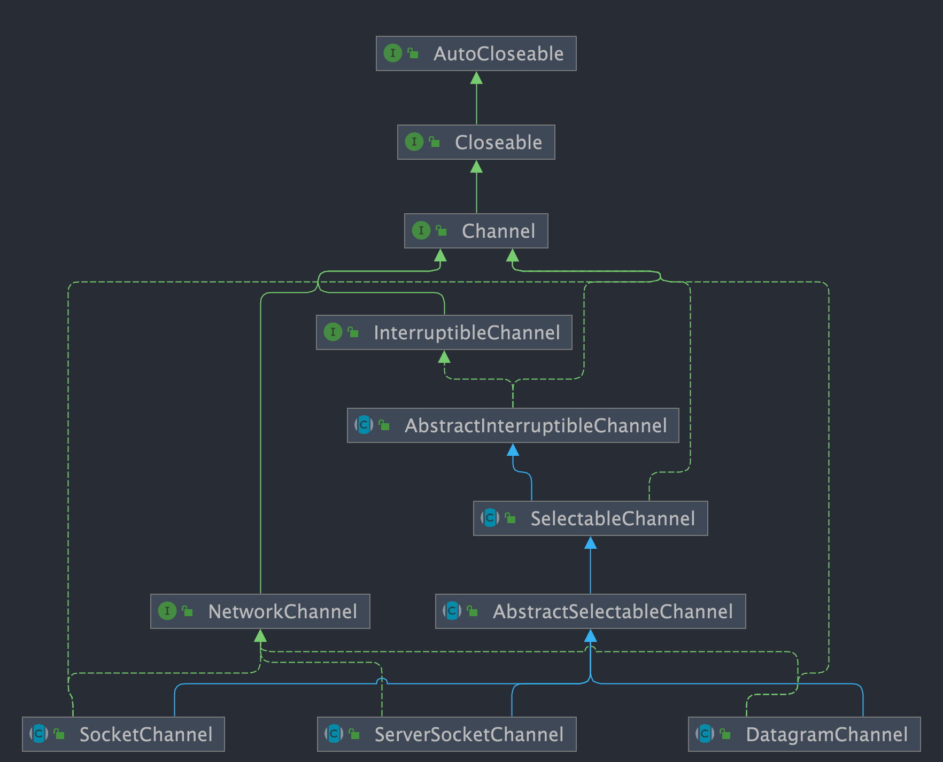Click the class icon on AbstractSelectableChannel
This screenshot has height=762, width=943.
[451, 611]
